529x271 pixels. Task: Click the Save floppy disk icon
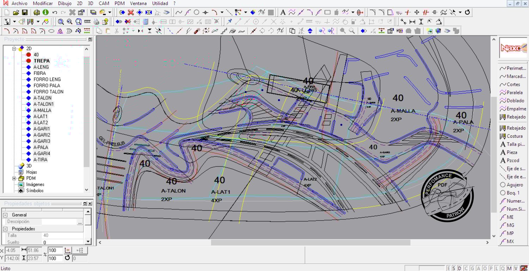(x=24, y=12)
